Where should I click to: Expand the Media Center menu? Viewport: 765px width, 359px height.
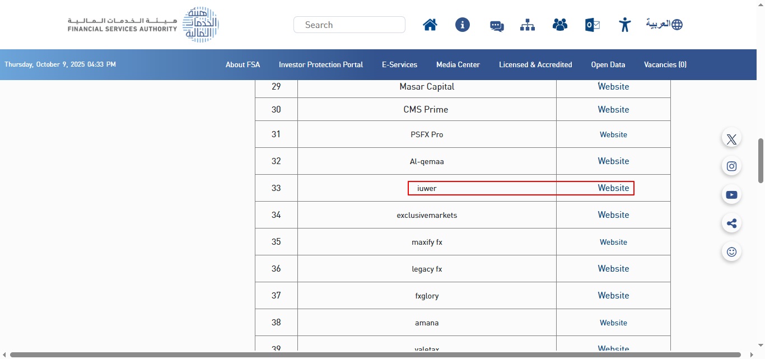tap(458, 65)
